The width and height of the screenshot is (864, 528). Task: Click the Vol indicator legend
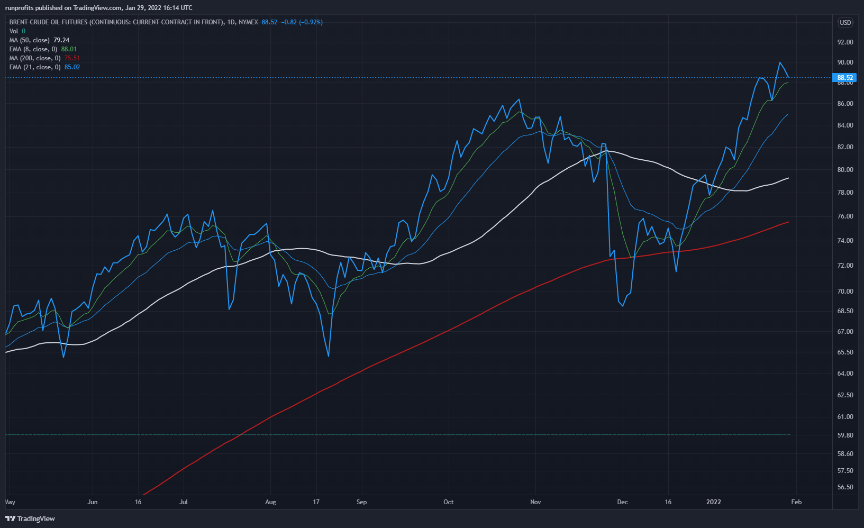pos(14,31)
